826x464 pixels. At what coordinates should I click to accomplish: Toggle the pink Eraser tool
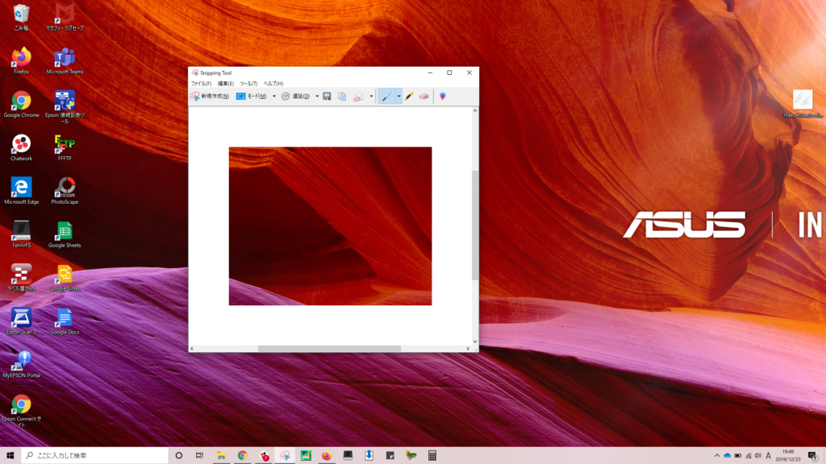tap(424, 96)
